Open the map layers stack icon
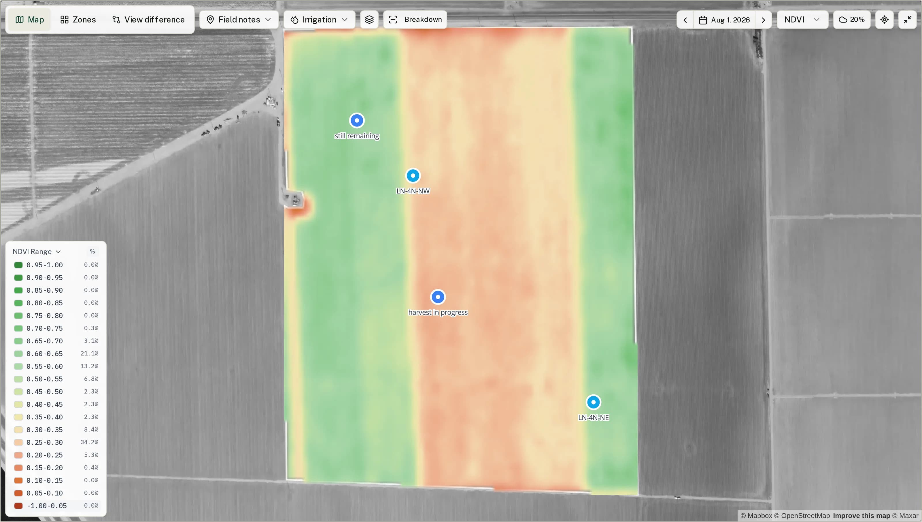The image size is (922, 522). tap(369, 19)
